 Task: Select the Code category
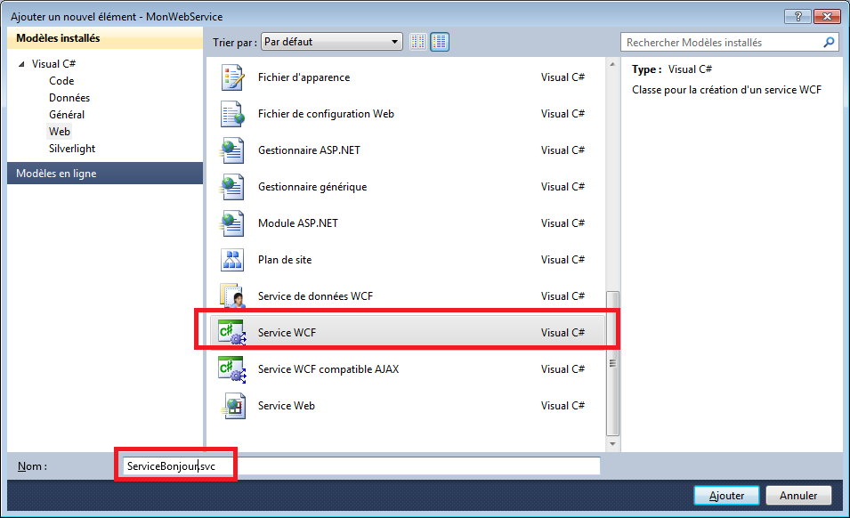(x=61, y=81)
